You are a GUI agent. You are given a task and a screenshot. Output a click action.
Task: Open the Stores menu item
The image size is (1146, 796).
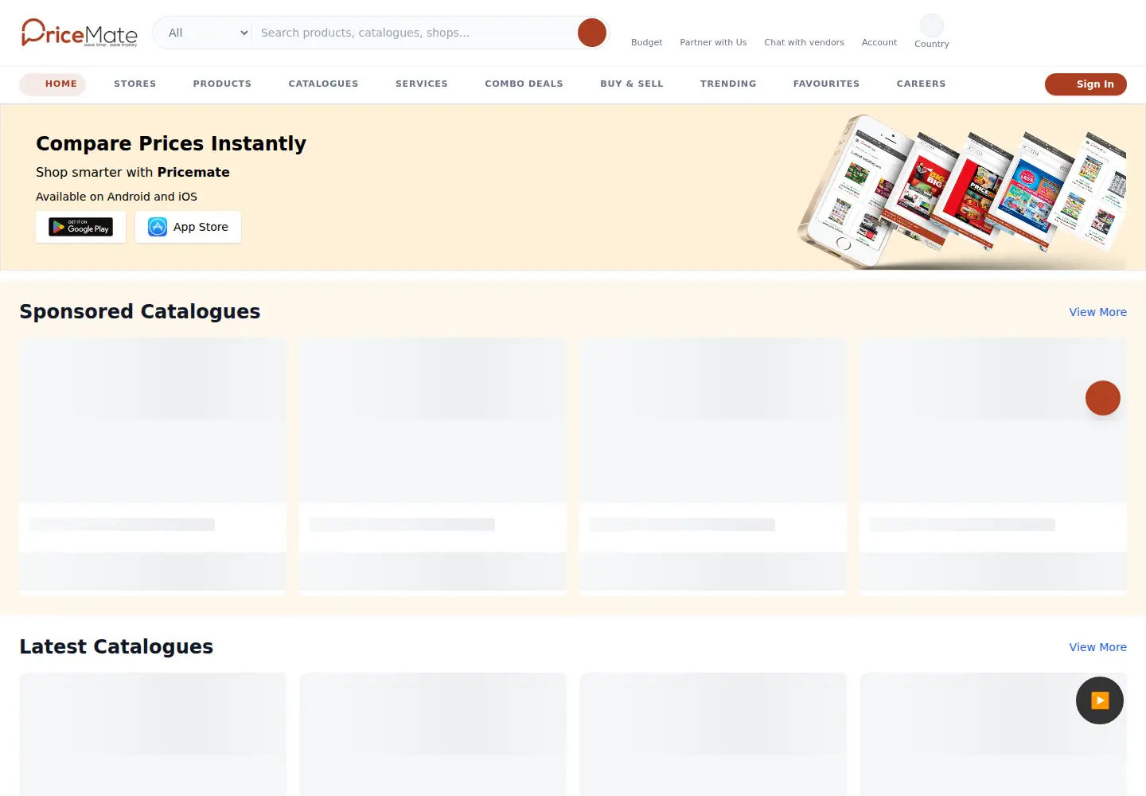[135, 84]
